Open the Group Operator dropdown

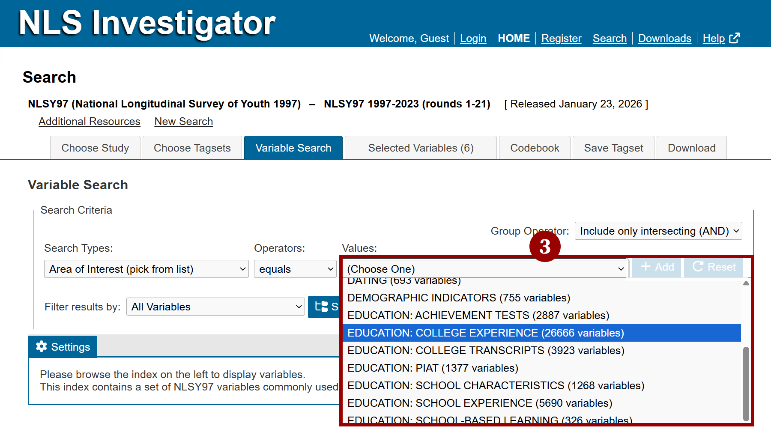point(658,231)
